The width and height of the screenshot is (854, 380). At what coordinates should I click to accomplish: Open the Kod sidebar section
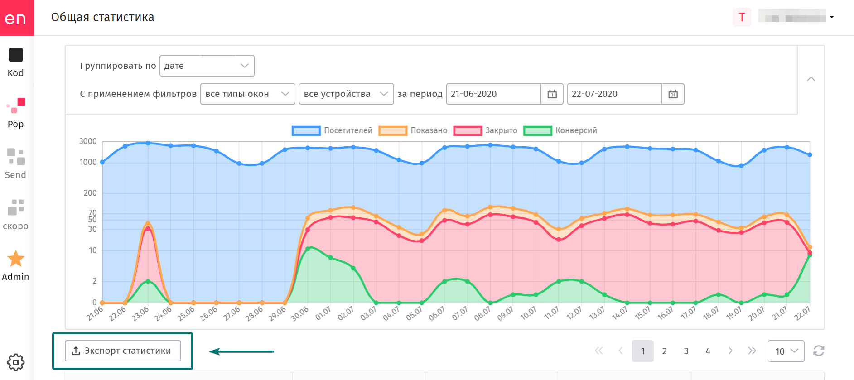pos(16,63)
